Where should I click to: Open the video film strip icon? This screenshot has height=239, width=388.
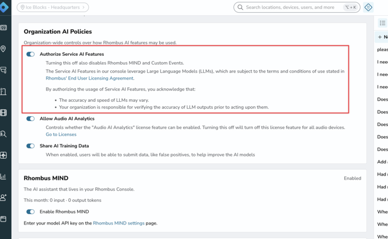4,113
